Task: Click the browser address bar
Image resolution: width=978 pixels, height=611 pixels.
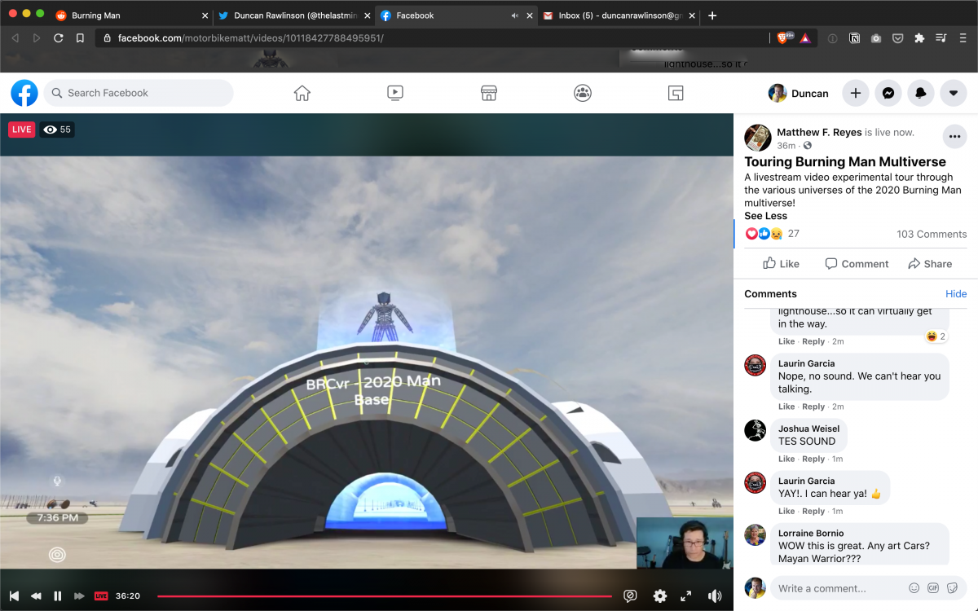Action: [432, 37]
